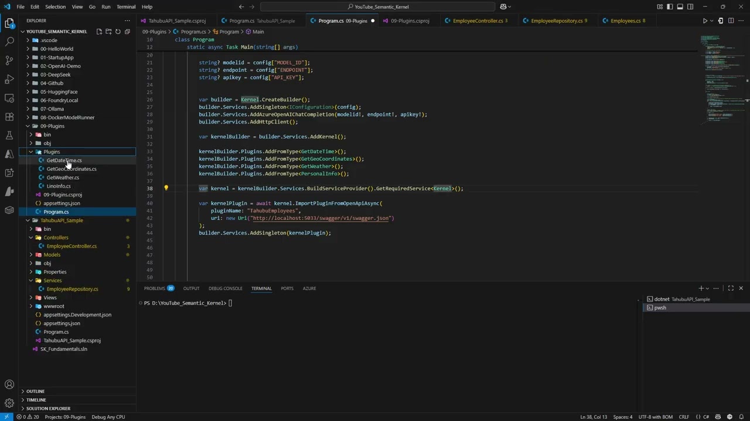Open the Testing flask view
The width and height of the screenshot is (750, 421).
point(9,136)
